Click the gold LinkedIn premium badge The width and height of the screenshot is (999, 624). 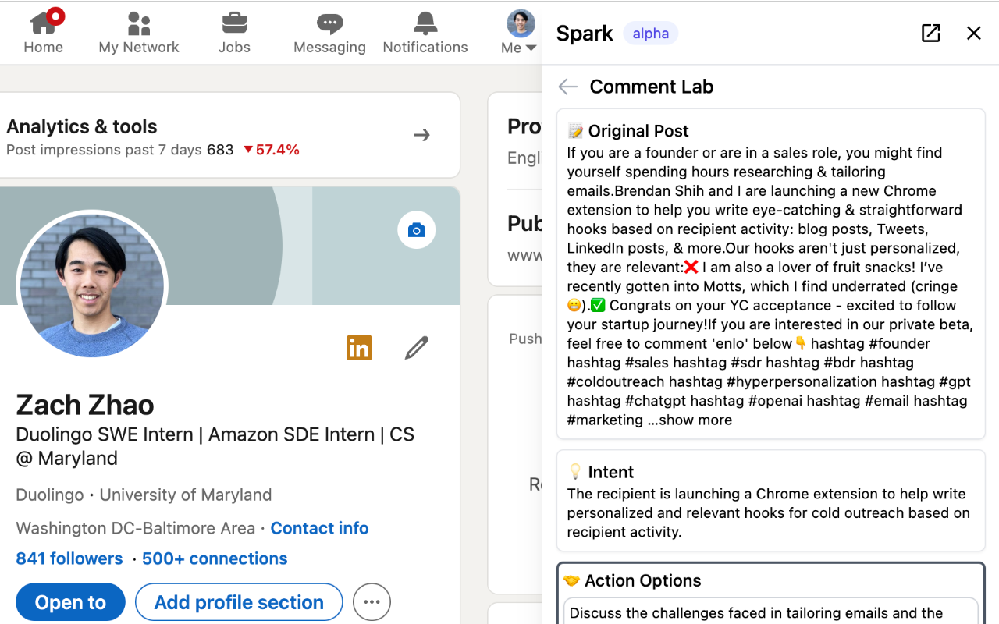point(359,348)
